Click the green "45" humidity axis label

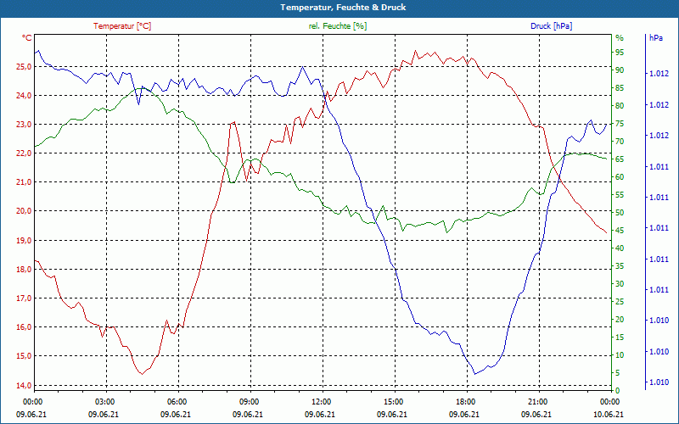(x=620, y=231)
